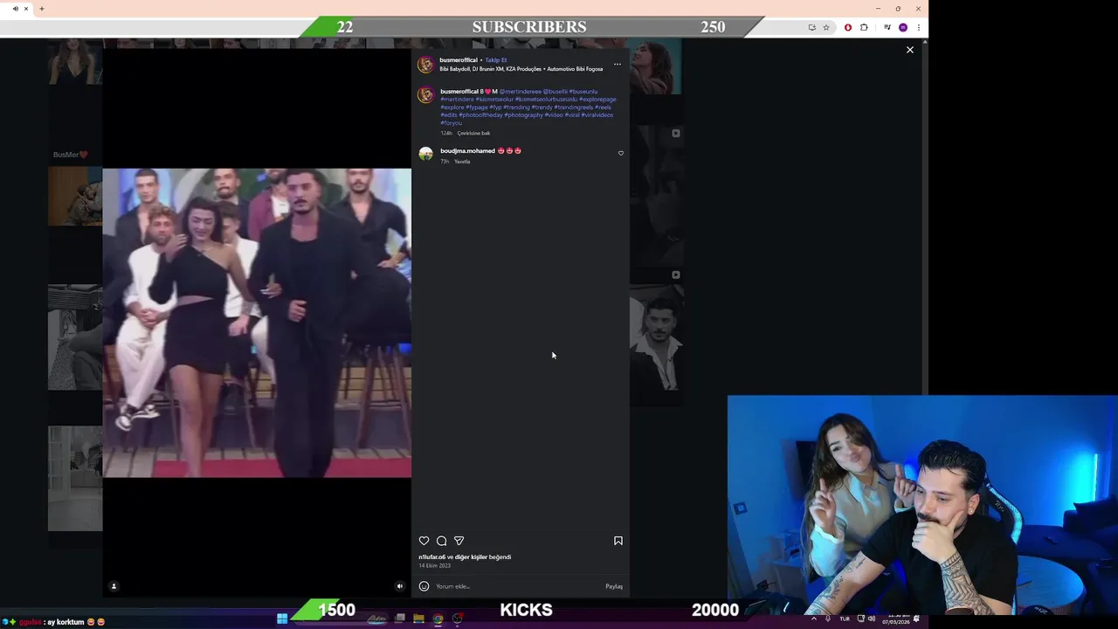Viewport: 1118px width, 629px height.
Task: Click the '14 Ekim 2023' post date
Action: pos(434,566)
